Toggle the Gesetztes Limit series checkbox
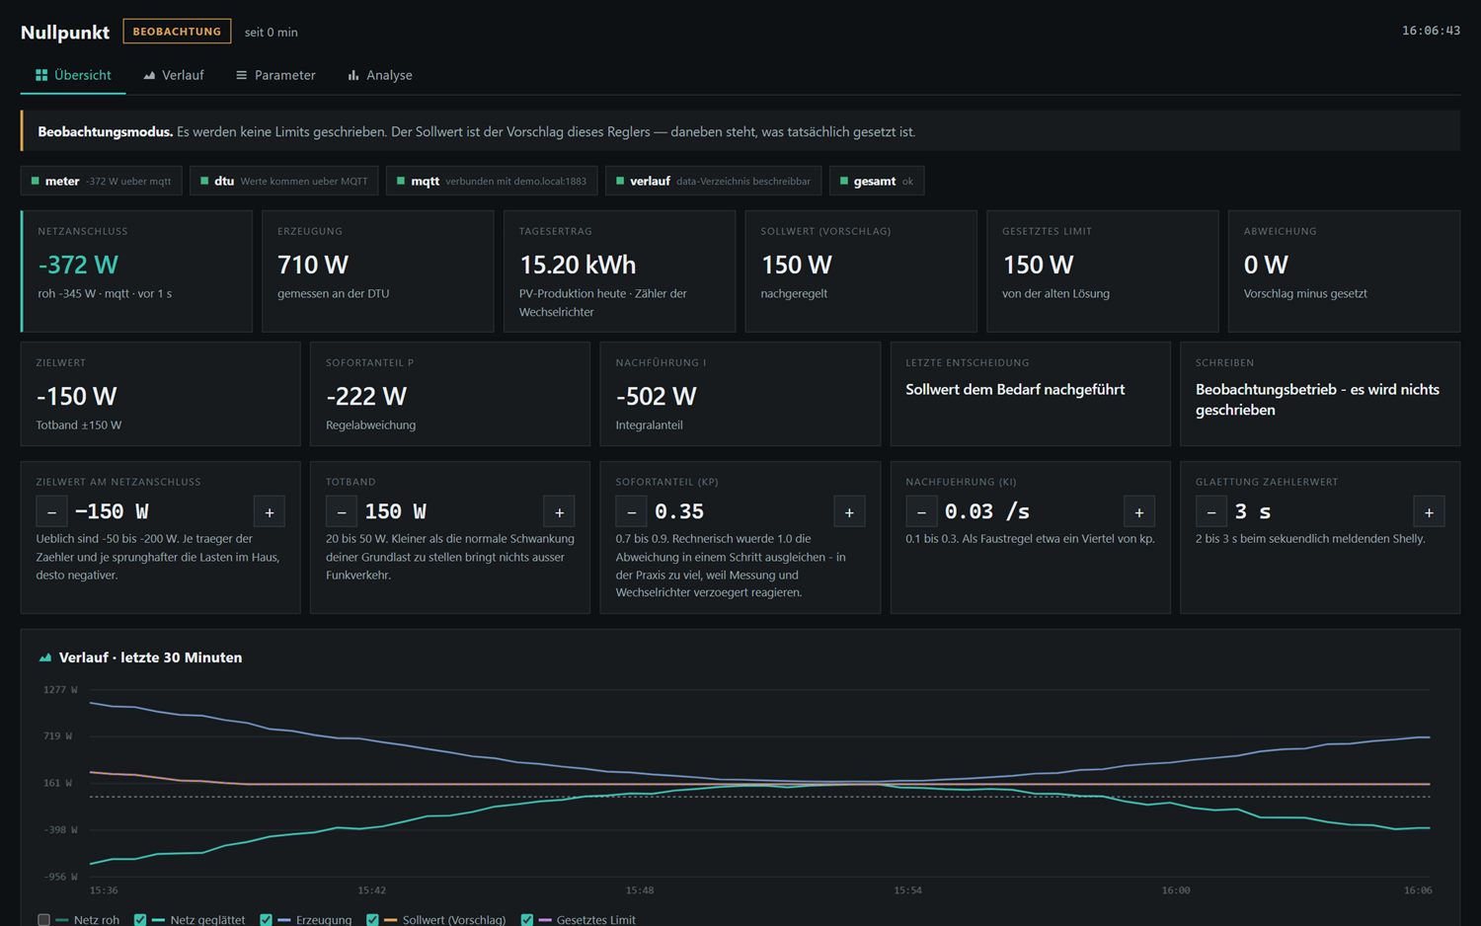 pyautogui.click(x=526, y=919)
